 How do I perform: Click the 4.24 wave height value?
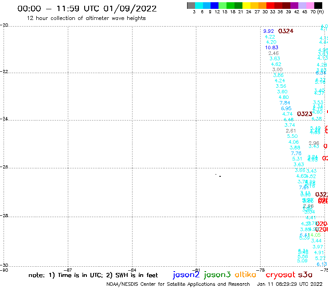coord(280,81)
